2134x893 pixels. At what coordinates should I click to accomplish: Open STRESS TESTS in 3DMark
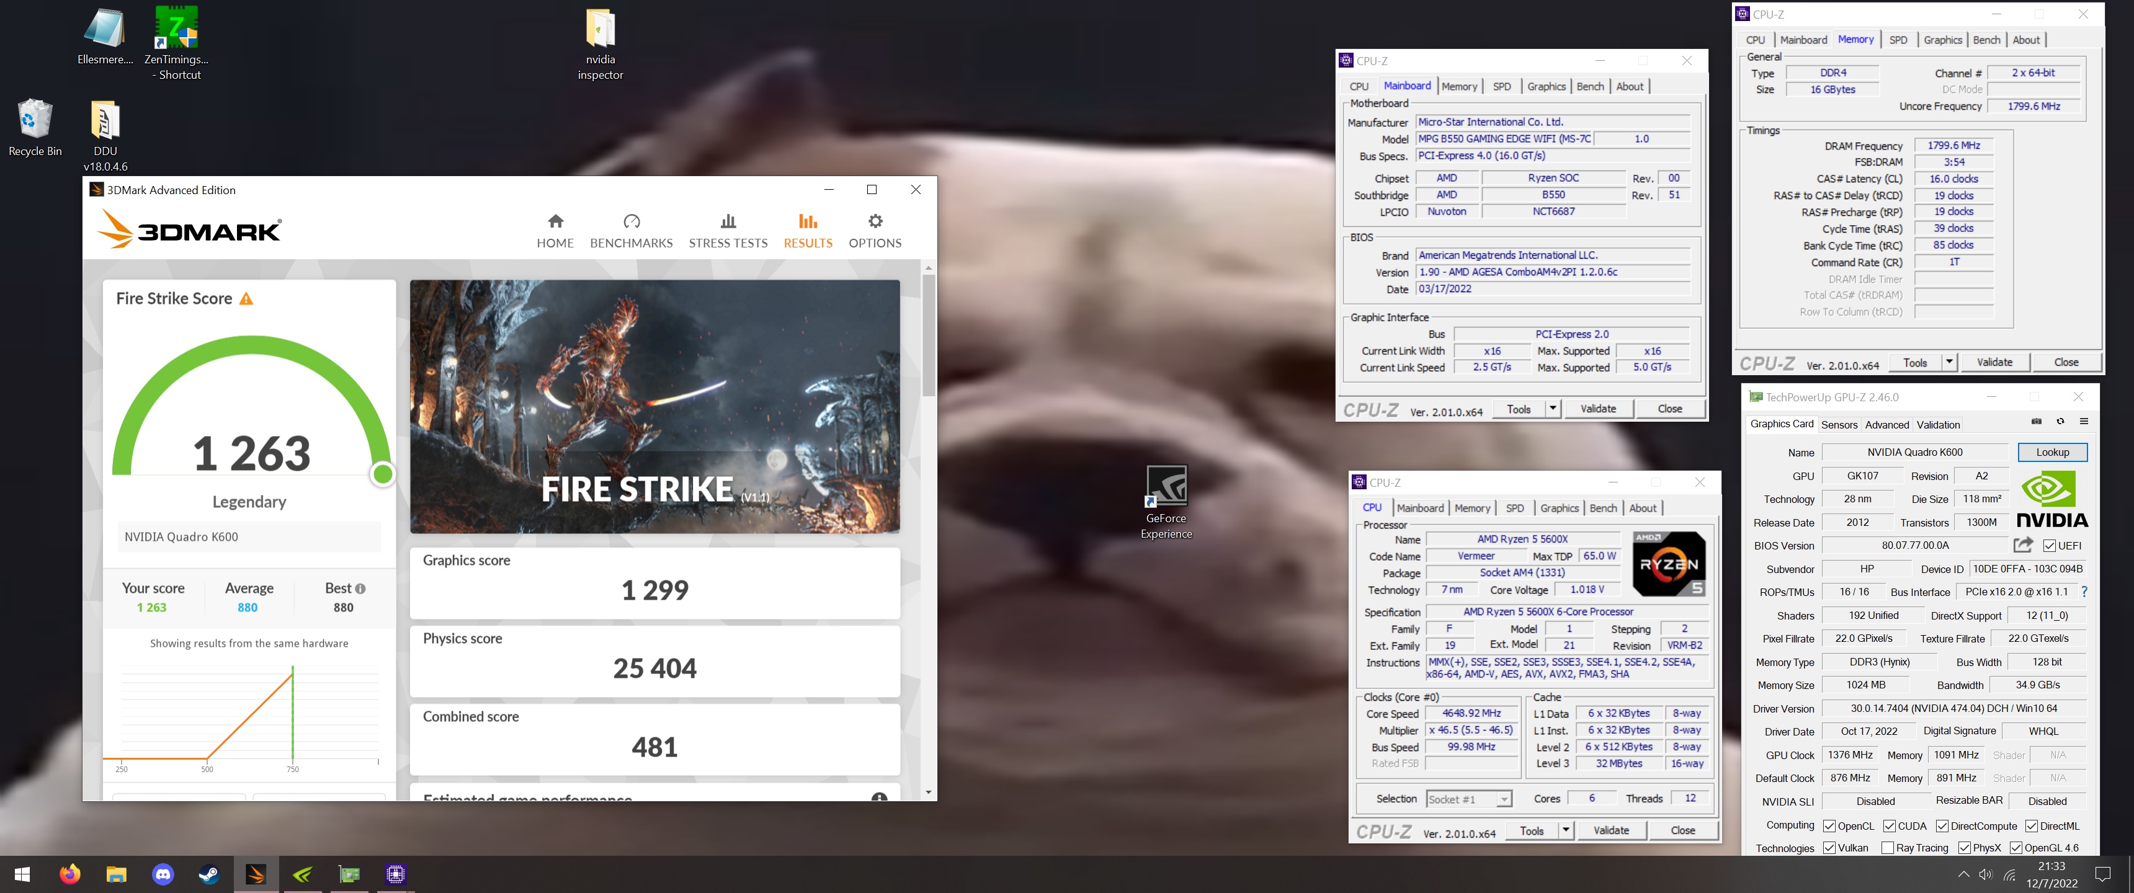[728, 231]
